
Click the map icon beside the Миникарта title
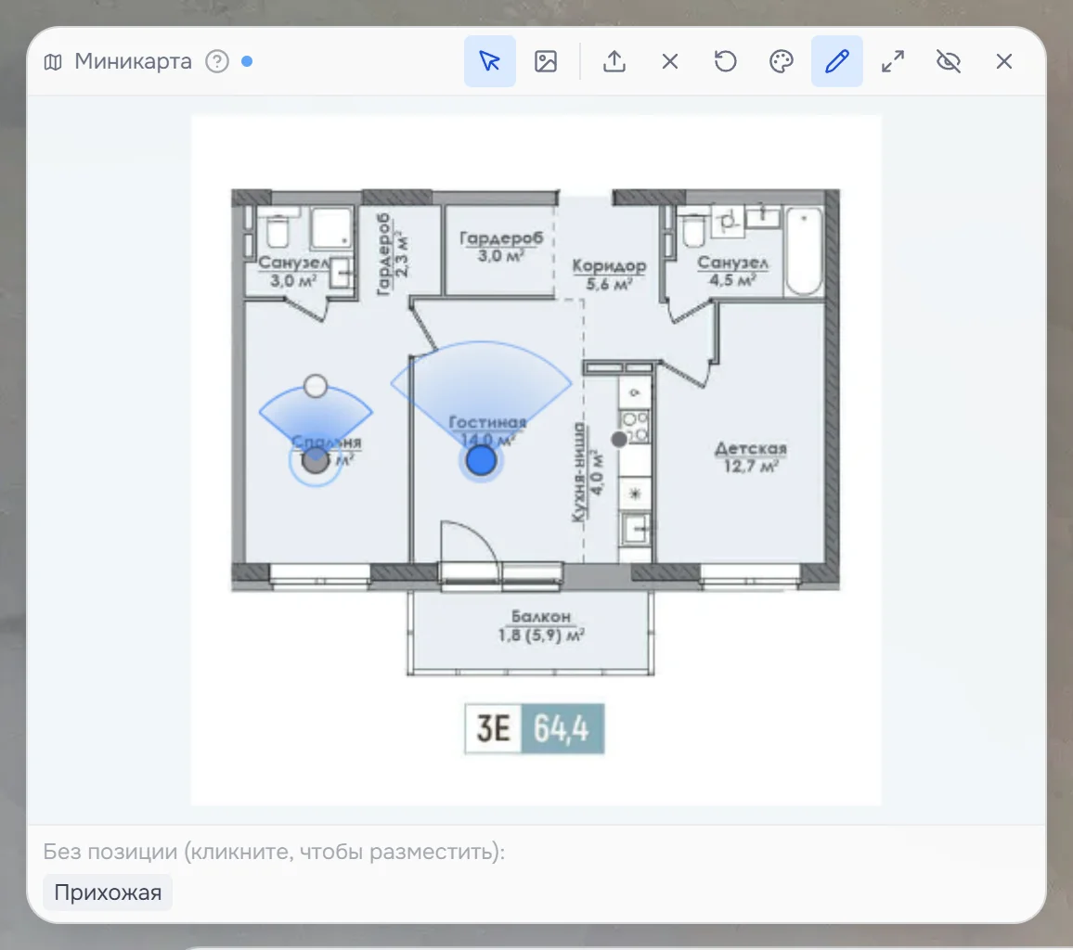53,62
